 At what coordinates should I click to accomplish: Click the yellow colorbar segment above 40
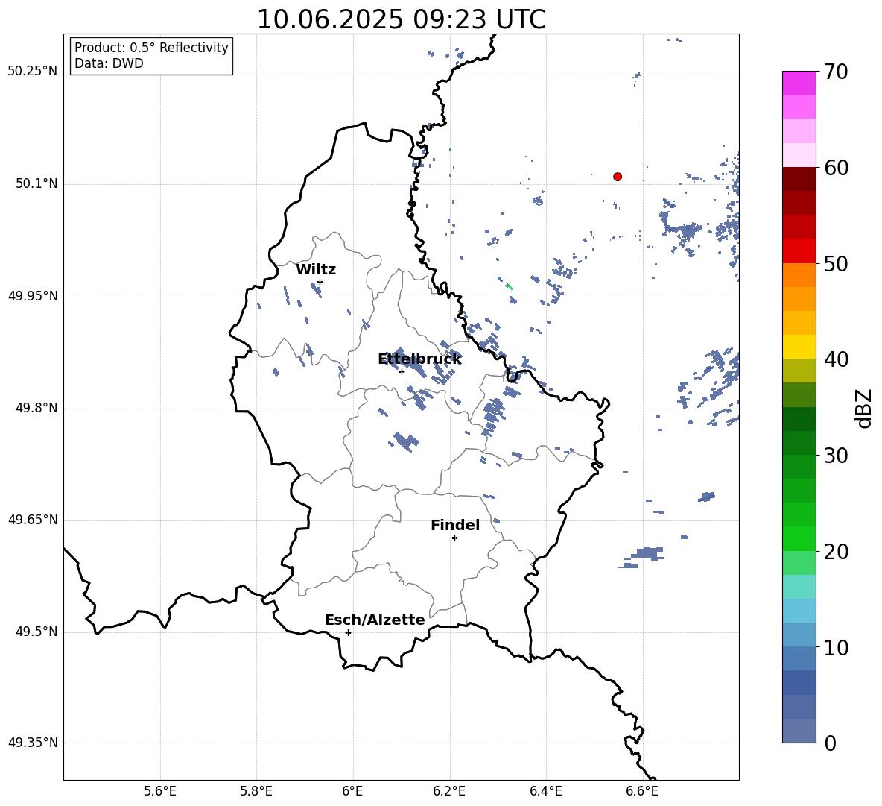(x=799, y=346)
